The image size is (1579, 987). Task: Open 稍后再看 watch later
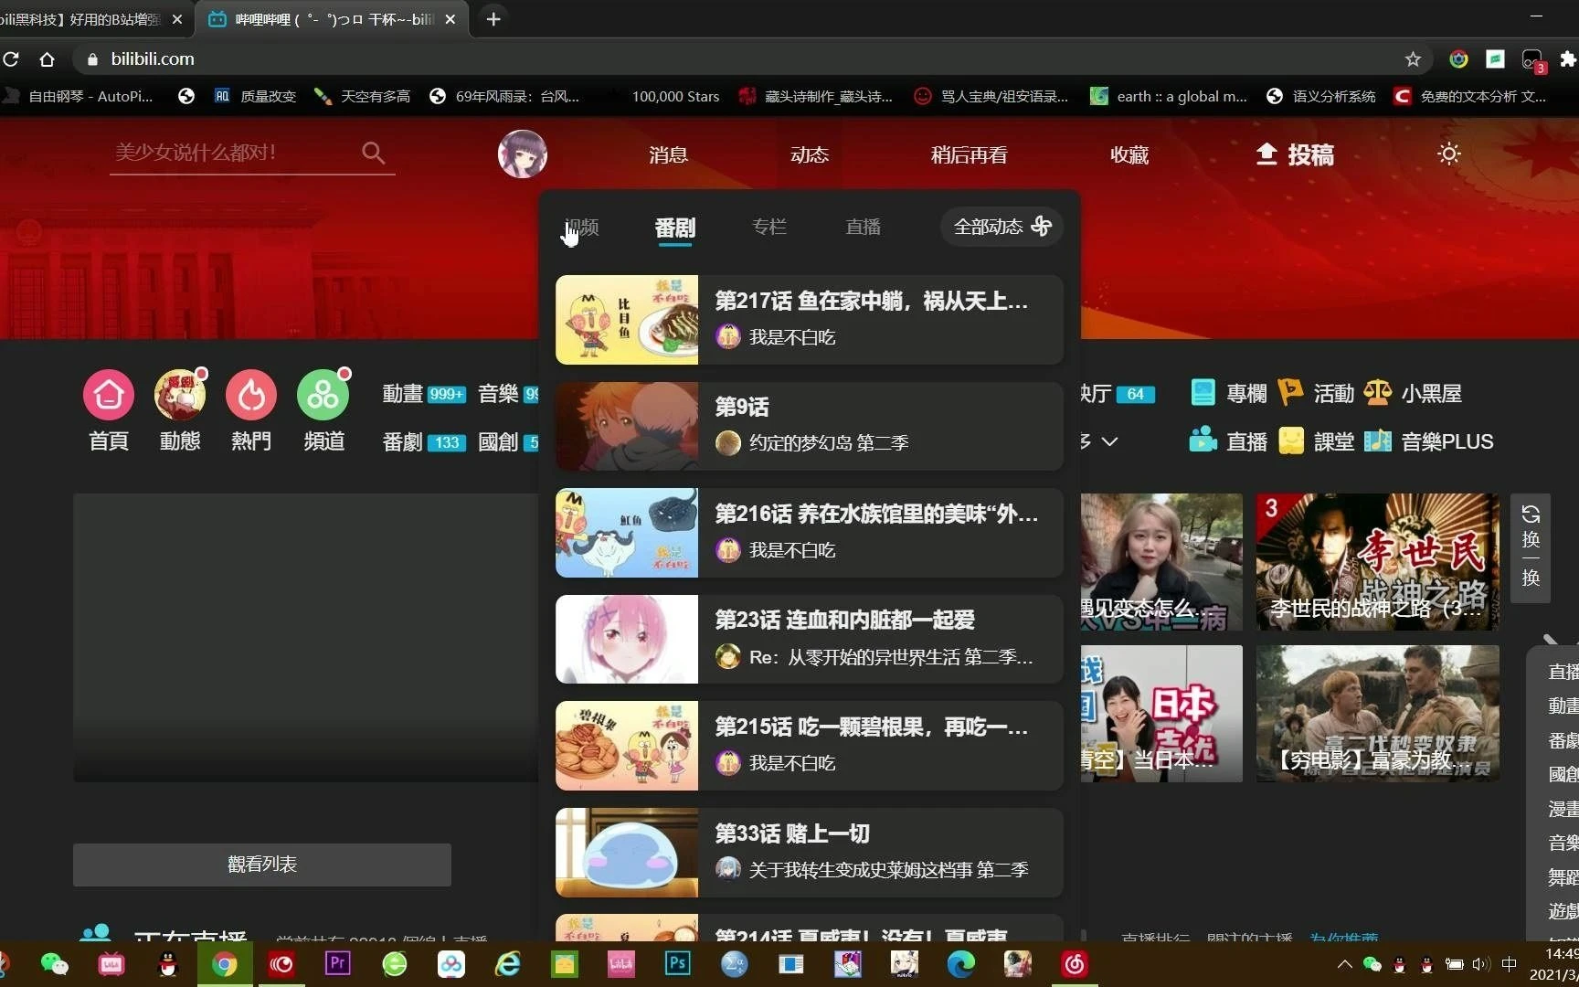click(969, 154)
